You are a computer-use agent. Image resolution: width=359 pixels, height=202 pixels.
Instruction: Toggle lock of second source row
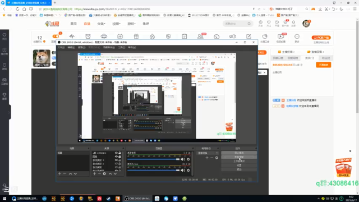[x=119, y=157]
